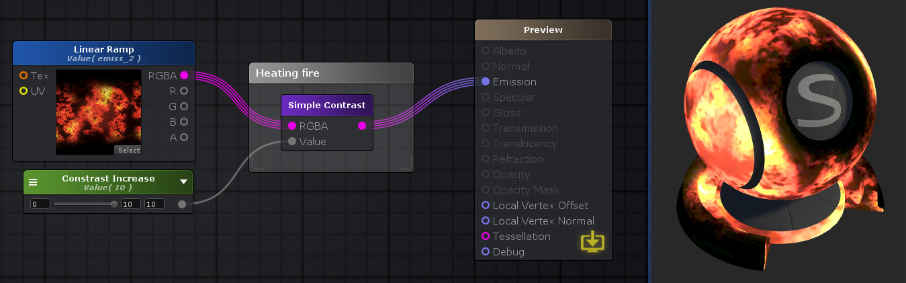This screenshot has width=906, height=283.
Task: Click the UV input port on Linear Ramp
Action: click(x=24, y=91)
